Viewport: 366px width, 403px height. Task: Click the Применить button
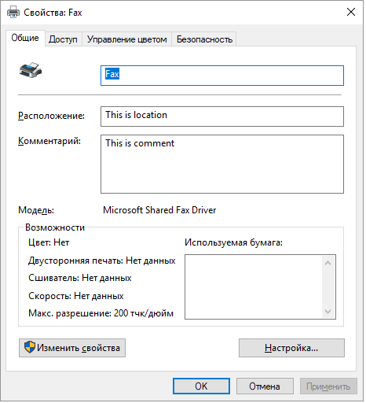[x=330, y=387]
